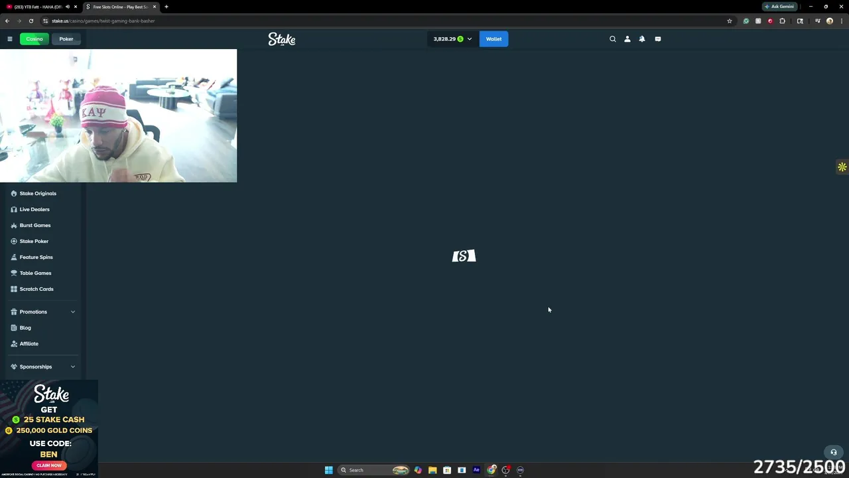Bookmark this page with the star
849x478 pixels.
[730, 21]
